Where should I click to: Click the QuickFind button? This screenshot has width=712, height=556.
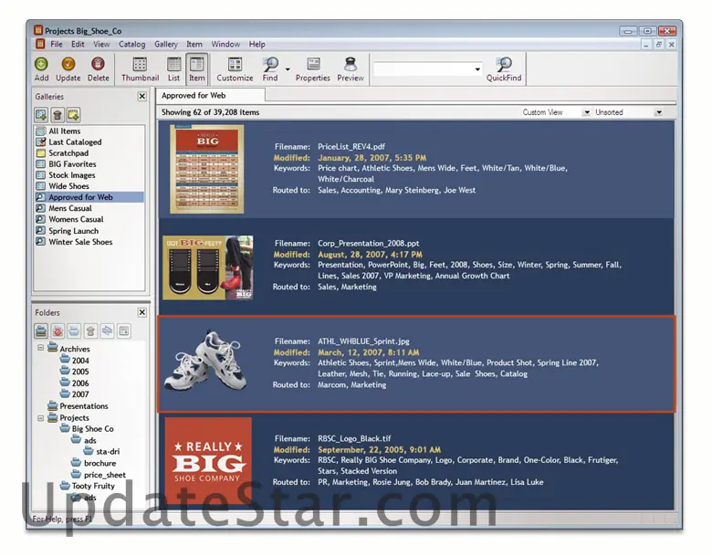[x=504, y=69]
